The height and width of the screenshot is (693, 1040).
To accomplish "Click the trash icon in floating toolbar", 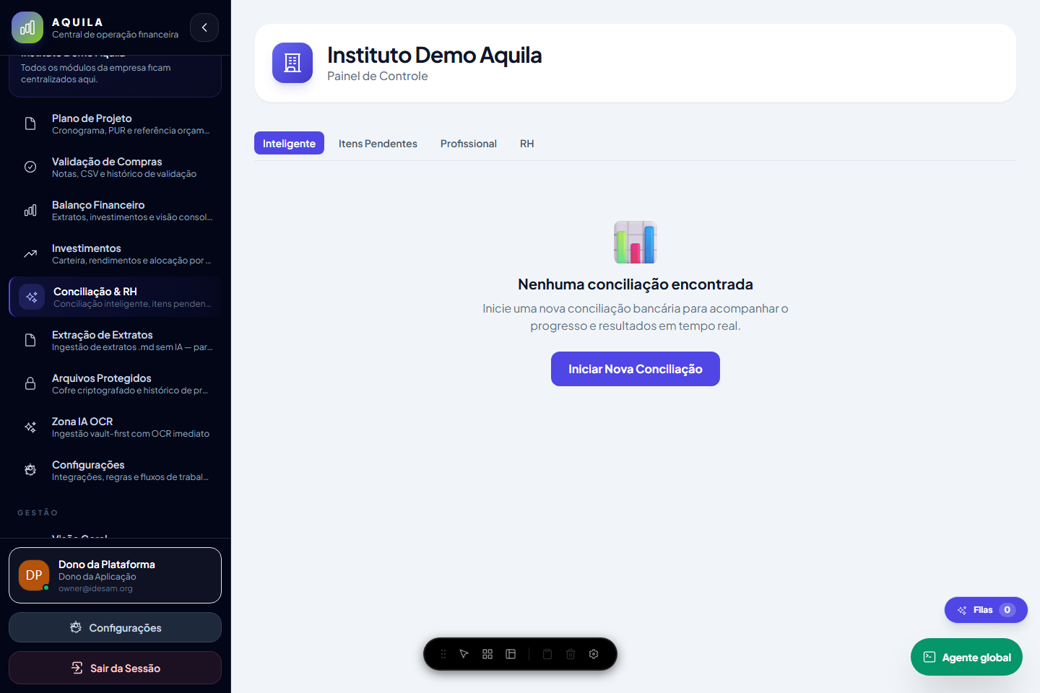I will point(571,654).
